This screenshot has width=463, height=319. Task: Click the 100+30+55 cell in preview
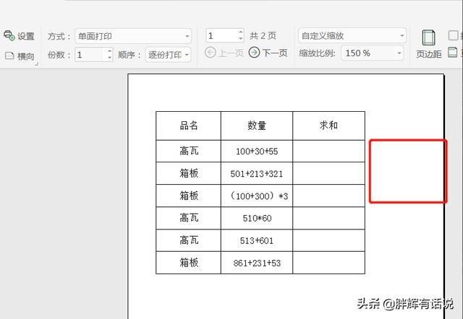tap(257, 152)
